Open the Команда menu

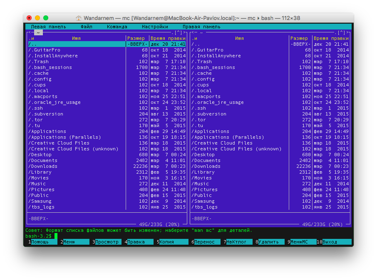(117, 27)
